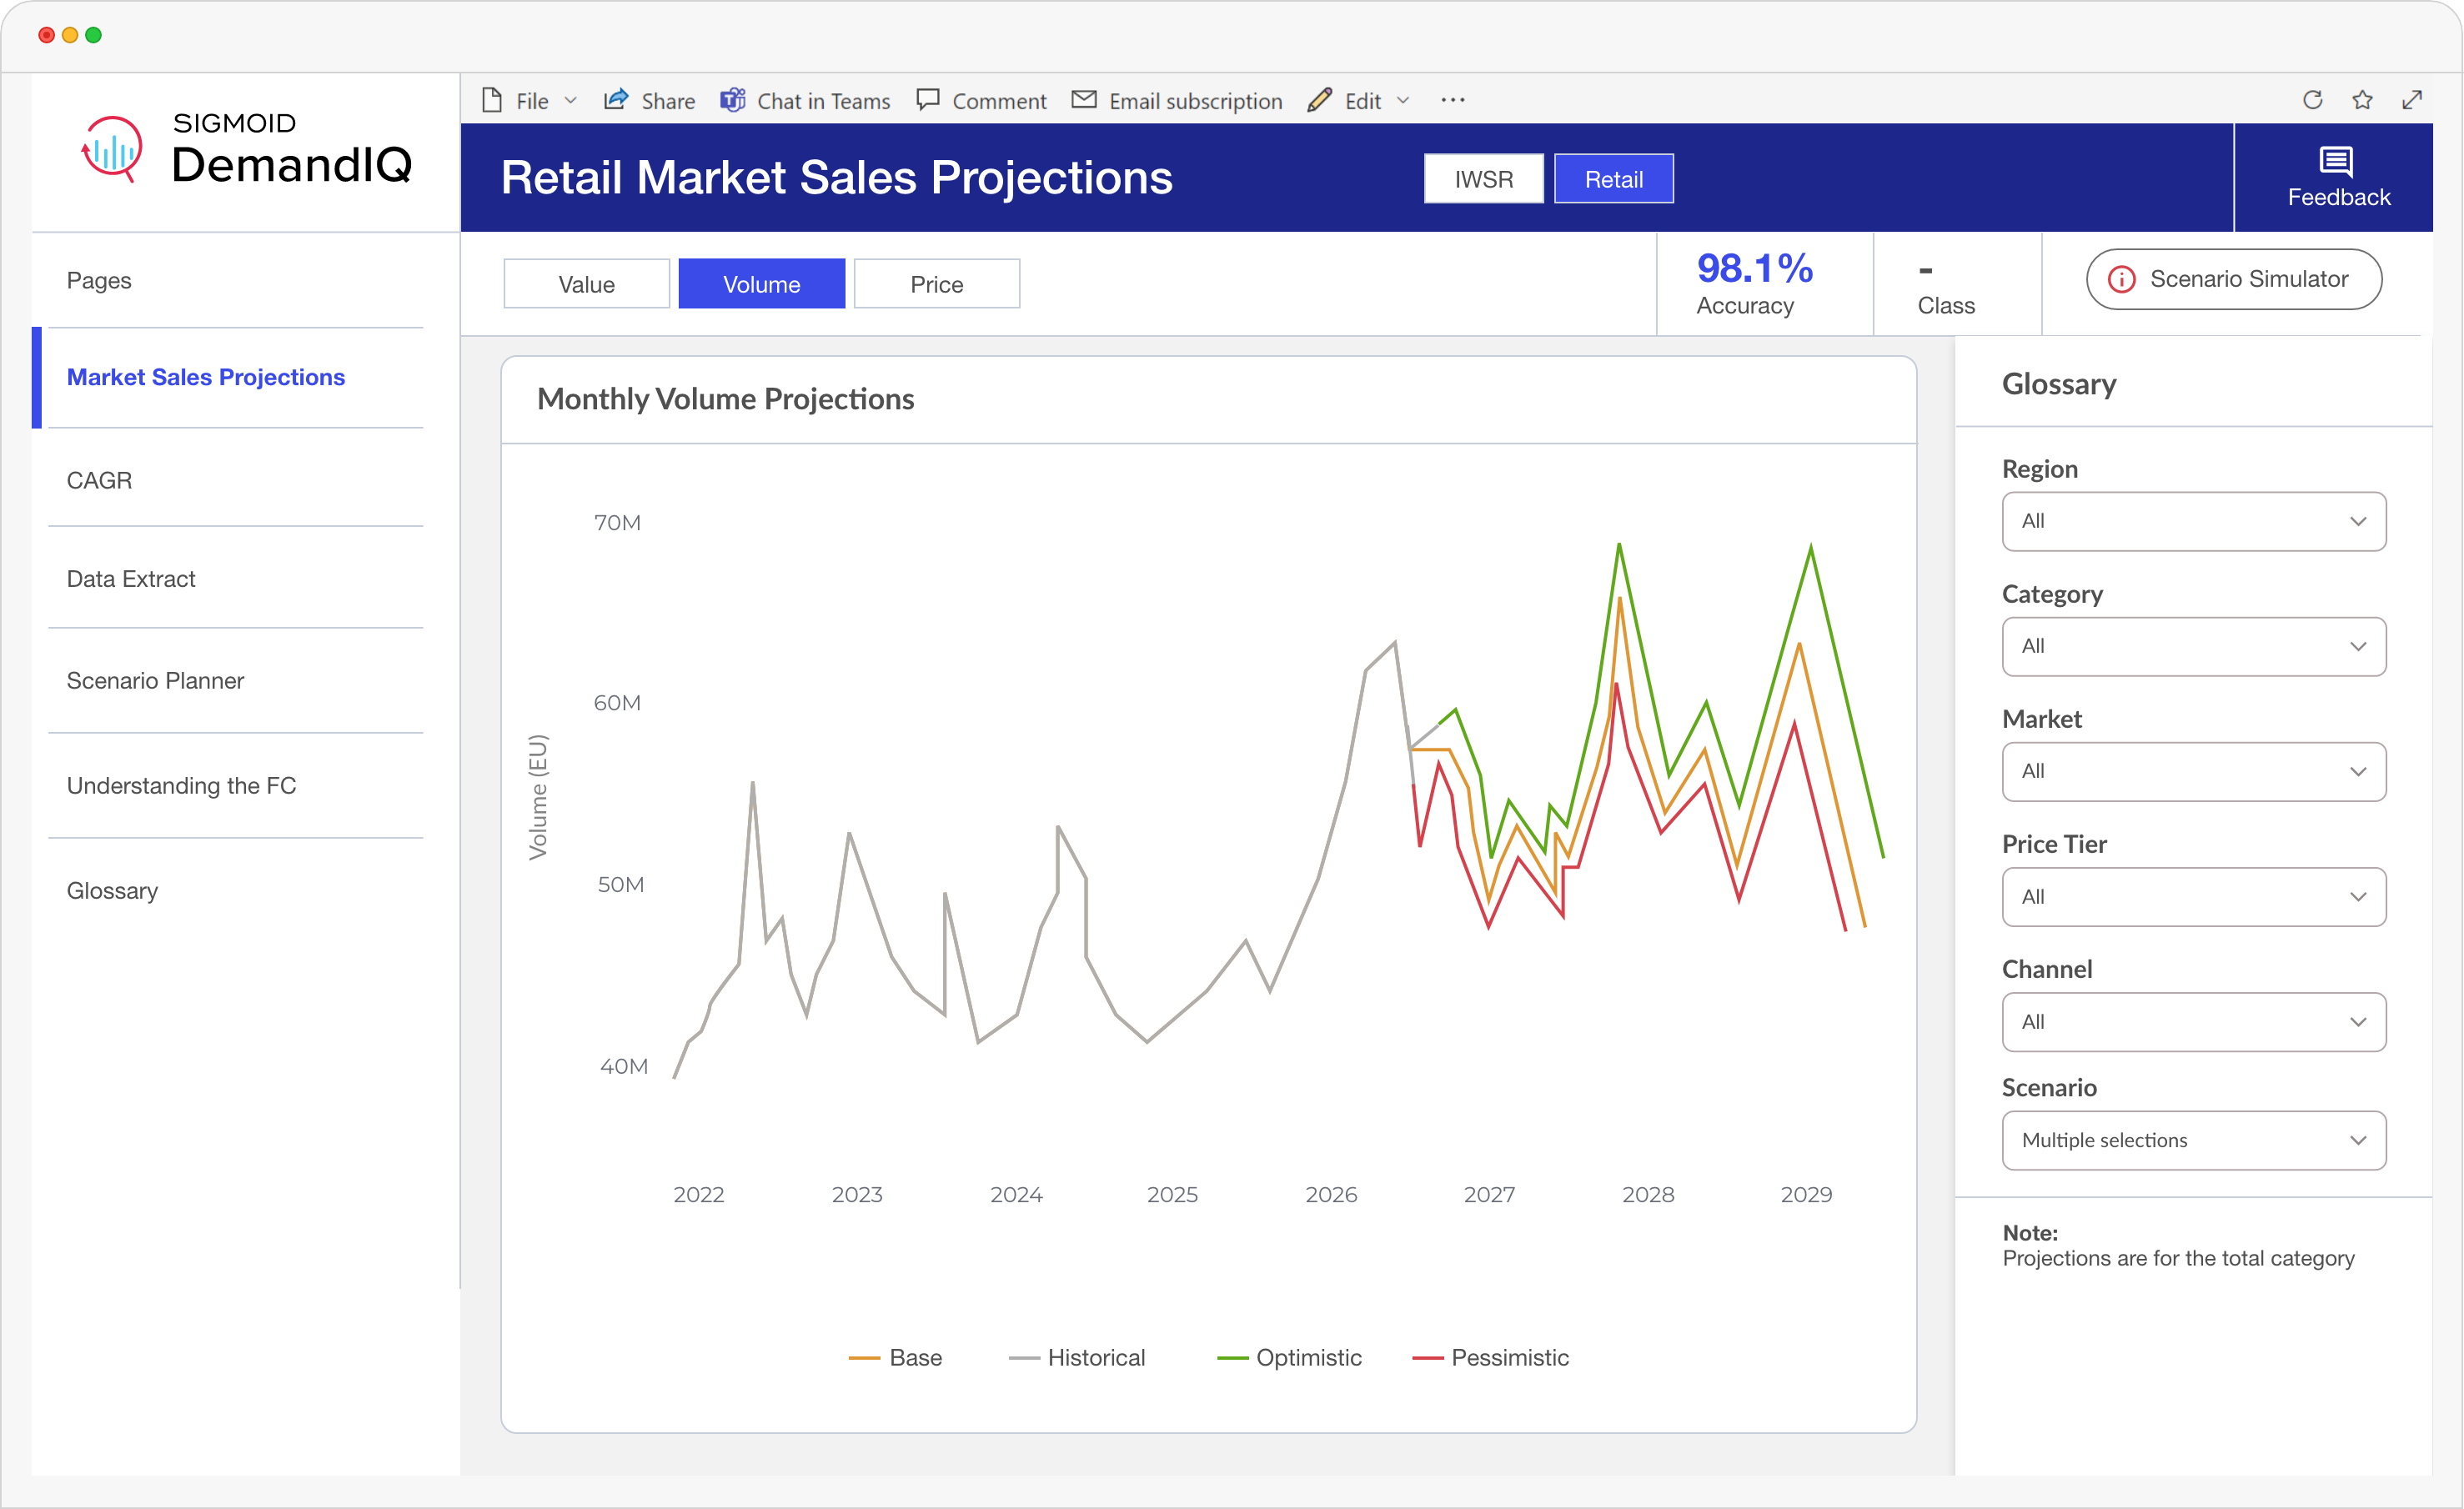Click the refresh icon in toolbar
The image size is (2464, 1509).
(2312, 100)
